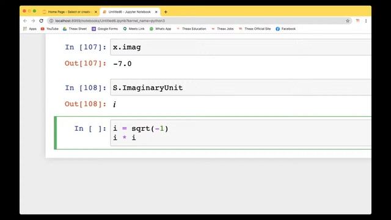Open a new browser tab
This screenshot has height=220, width=391.
[166, 12]
